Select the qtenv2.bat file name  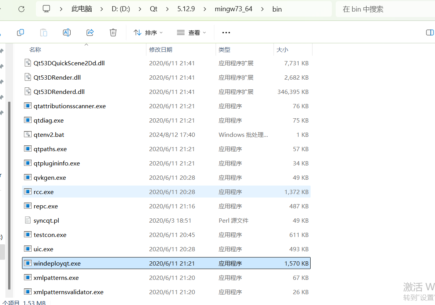tap(49, 135)
